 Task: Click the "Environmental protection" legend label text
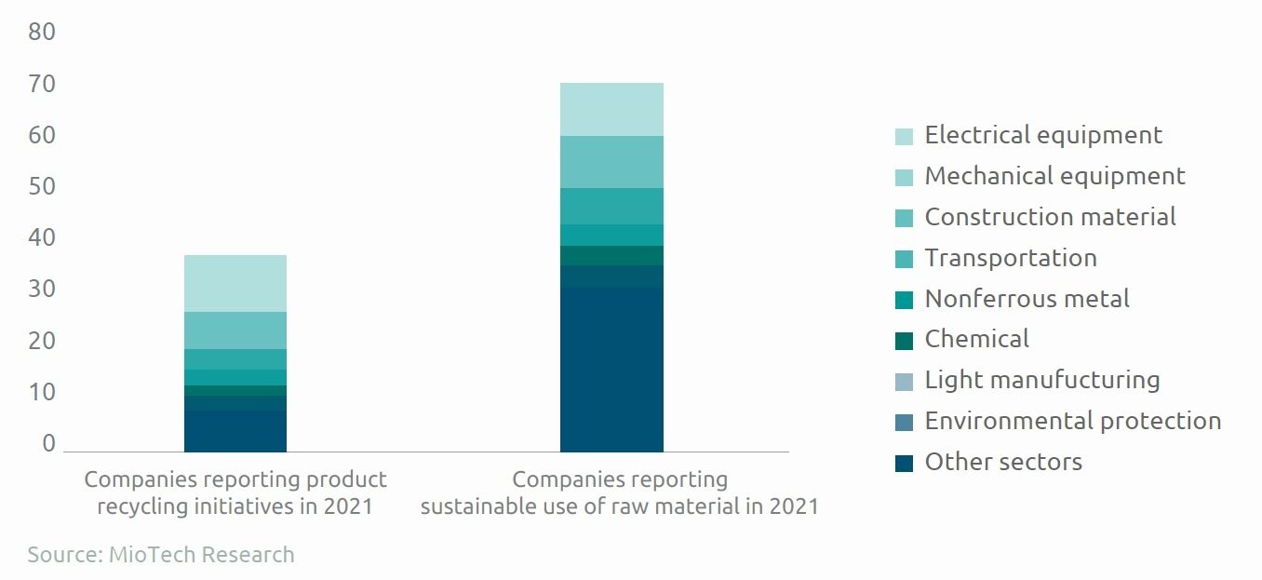click(x=1072, y=422)
